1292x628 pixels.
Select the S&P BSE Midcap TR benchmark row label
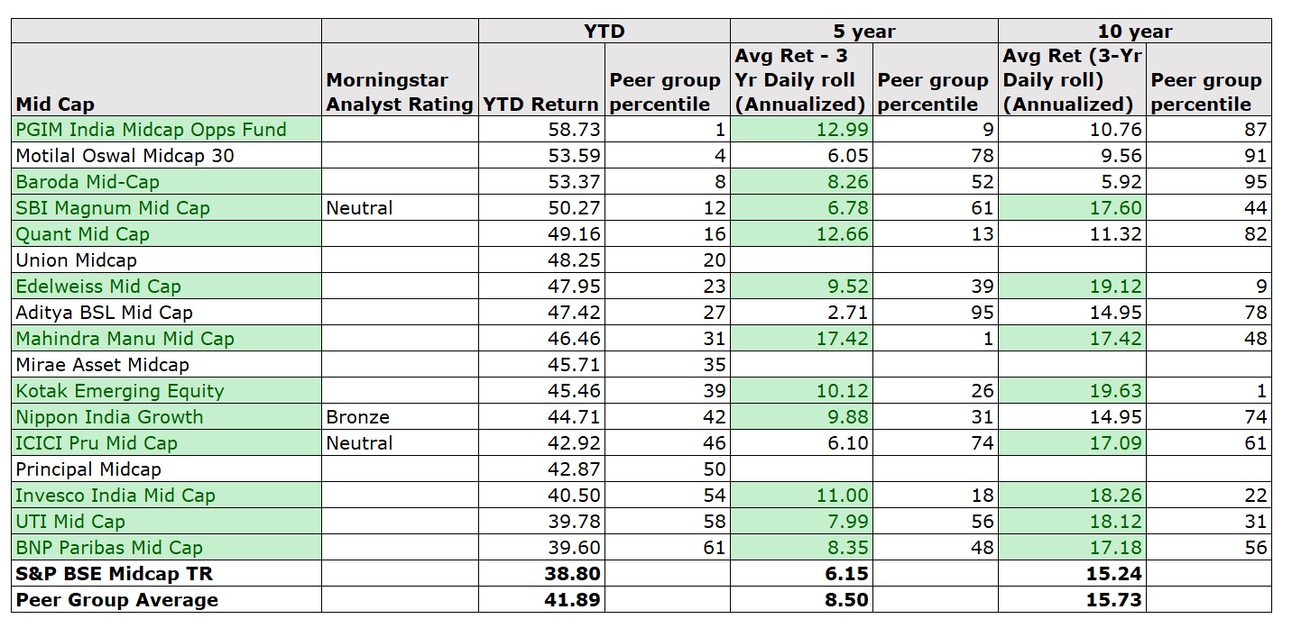tap(114, 574)
